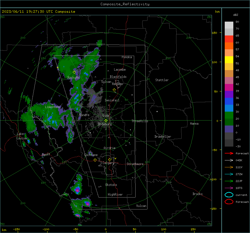Click the Brooks town label
The width and height of the screenshot is (250, 233).
197,194
